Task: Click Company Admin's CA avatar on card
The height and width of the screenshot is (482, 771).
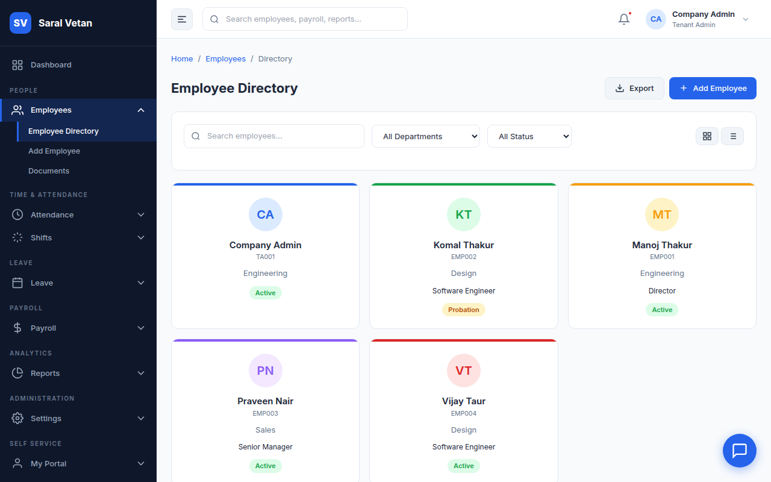Action: tap(266, 214)
